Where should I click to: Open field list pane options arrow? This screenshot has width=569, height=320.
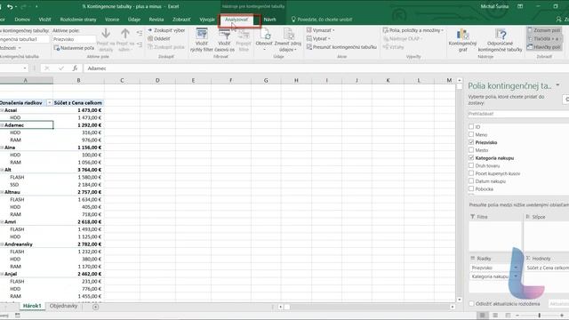[x=557, y=85]
